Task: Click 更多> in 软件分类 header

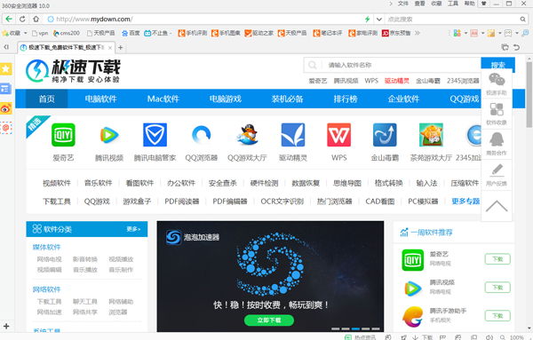Action: point(133,229)
